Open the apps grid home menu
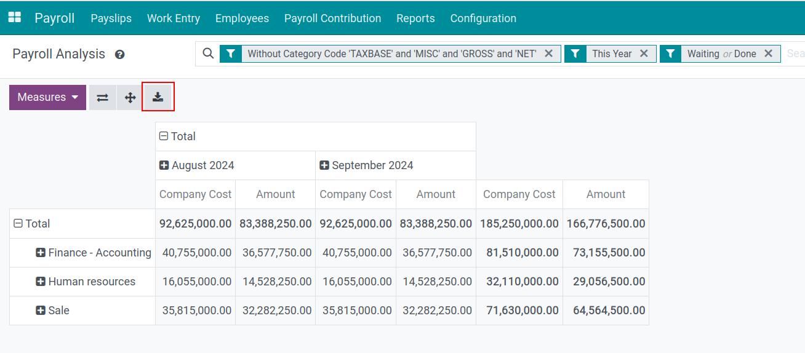This screenshot has width=805, height=353. click(14, 18)
